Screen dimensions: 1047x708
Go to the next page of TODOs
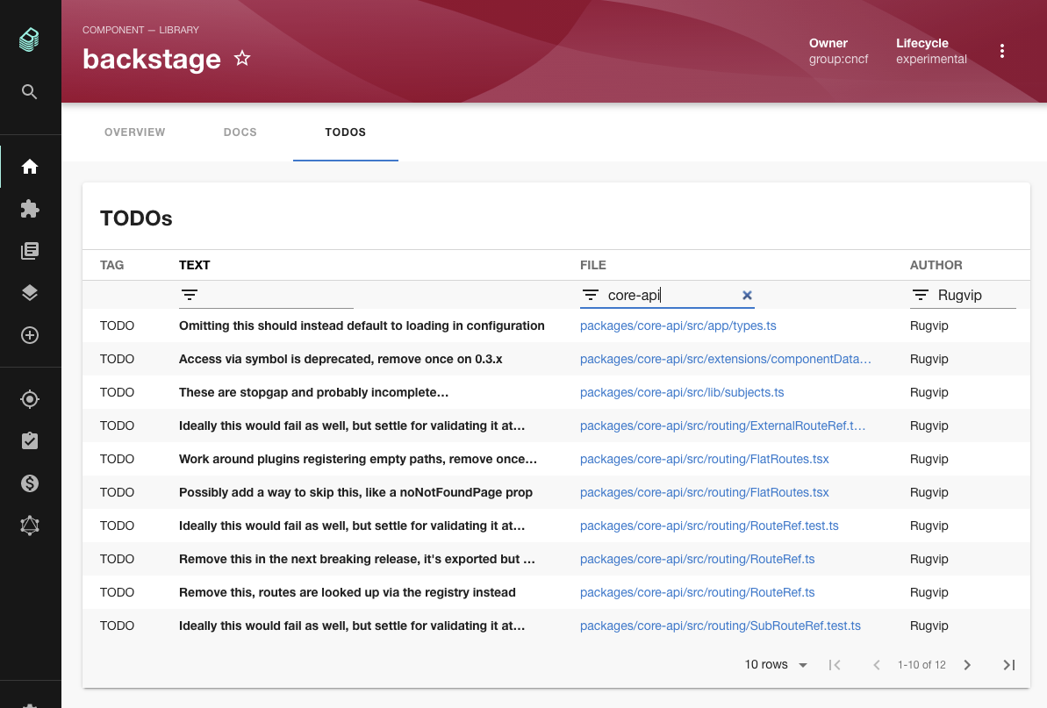coord(967,665)
